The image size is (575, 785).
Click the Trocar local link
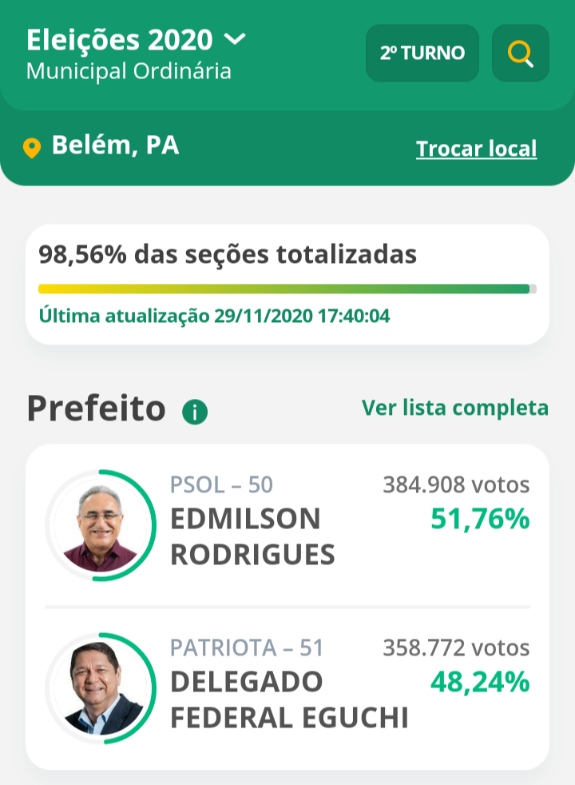[x=476, y=149]
